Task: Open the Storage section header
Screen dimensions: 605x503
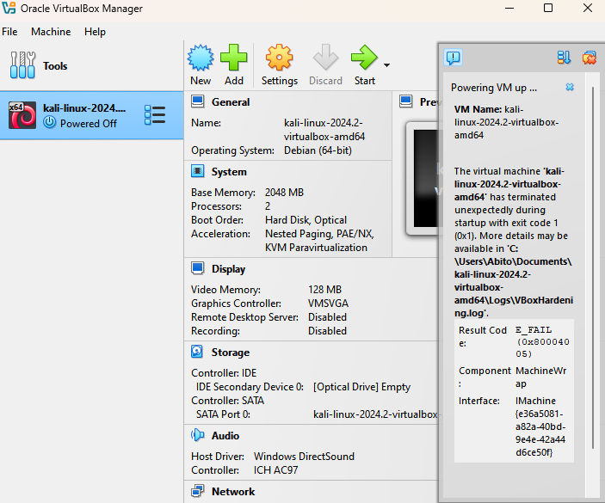Action: pos(231,353)
